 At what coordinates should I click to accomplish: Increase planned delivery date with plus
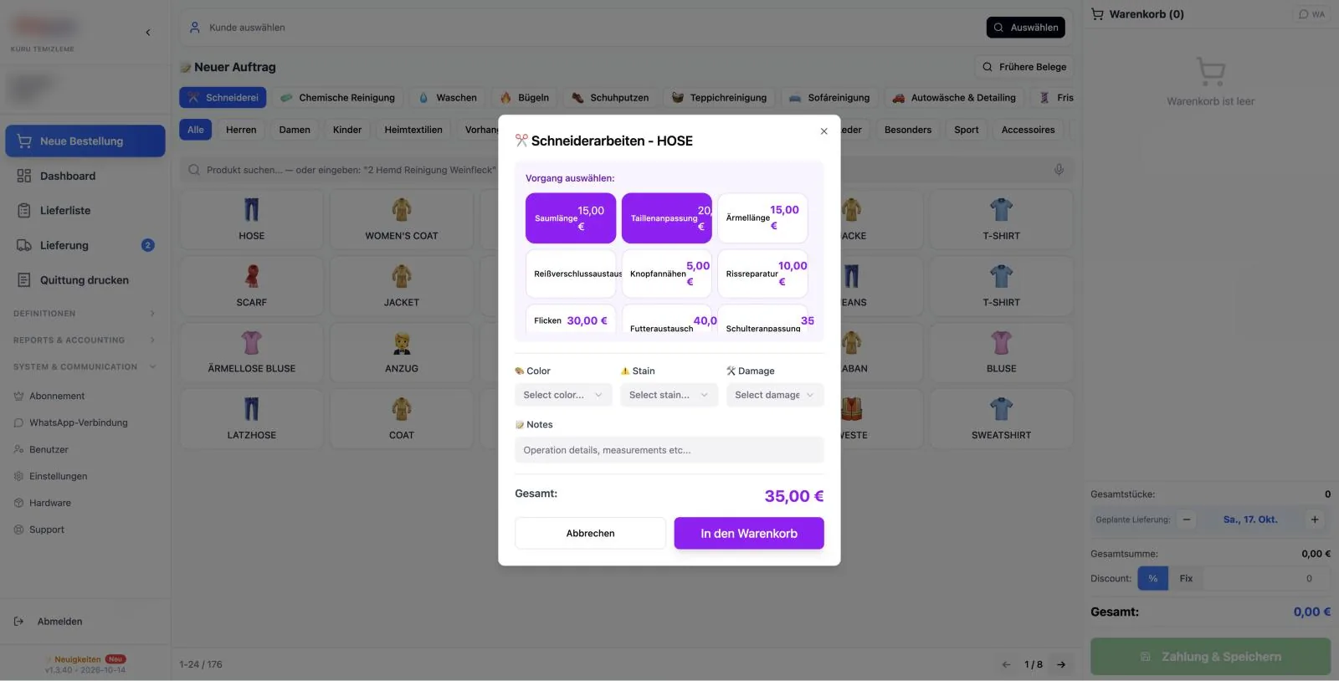(1315, 520)
